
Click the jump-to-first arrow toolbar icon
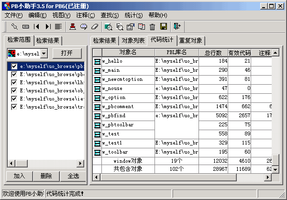[37, 26]
